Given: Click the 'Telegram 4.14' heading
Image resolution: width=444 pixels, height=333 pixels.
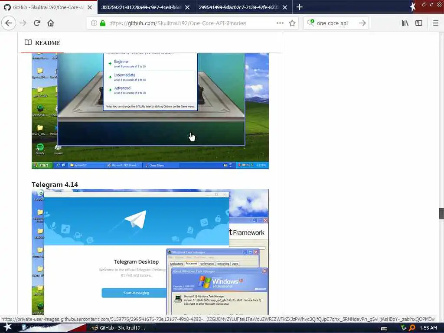Looking at the screenshot, I should tap(55, 185).
